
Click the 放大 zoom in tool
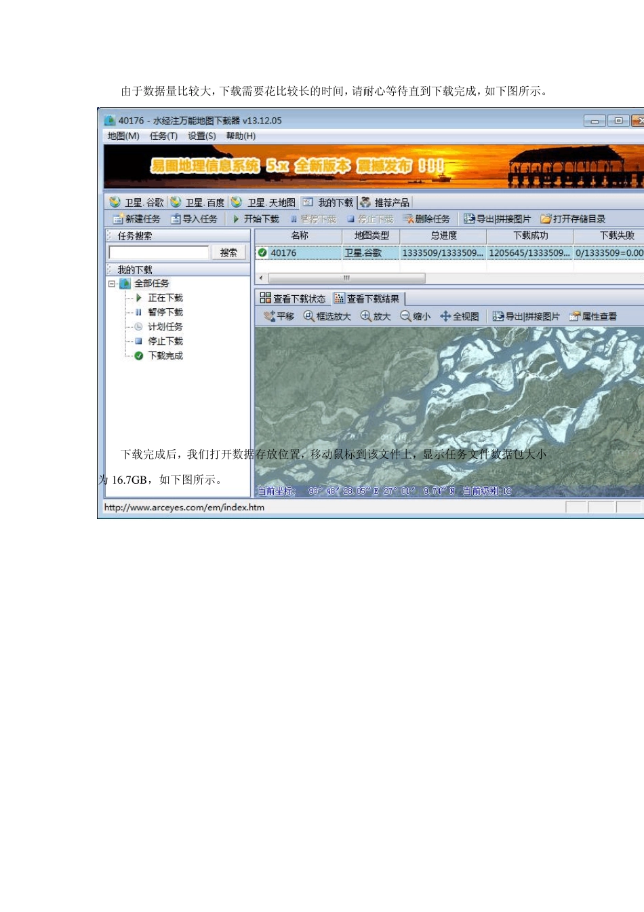click(x=376, y=316)
